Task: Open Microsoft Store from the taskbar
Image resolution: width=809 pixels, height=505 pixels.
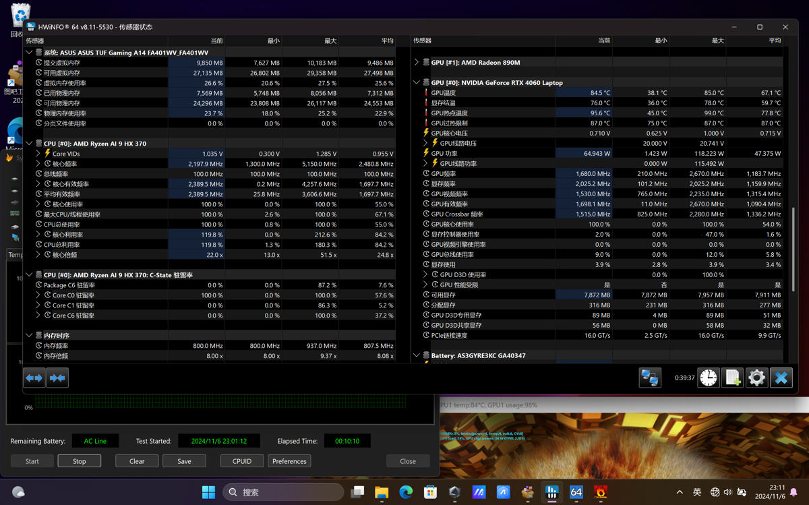Action: [430, 492]
